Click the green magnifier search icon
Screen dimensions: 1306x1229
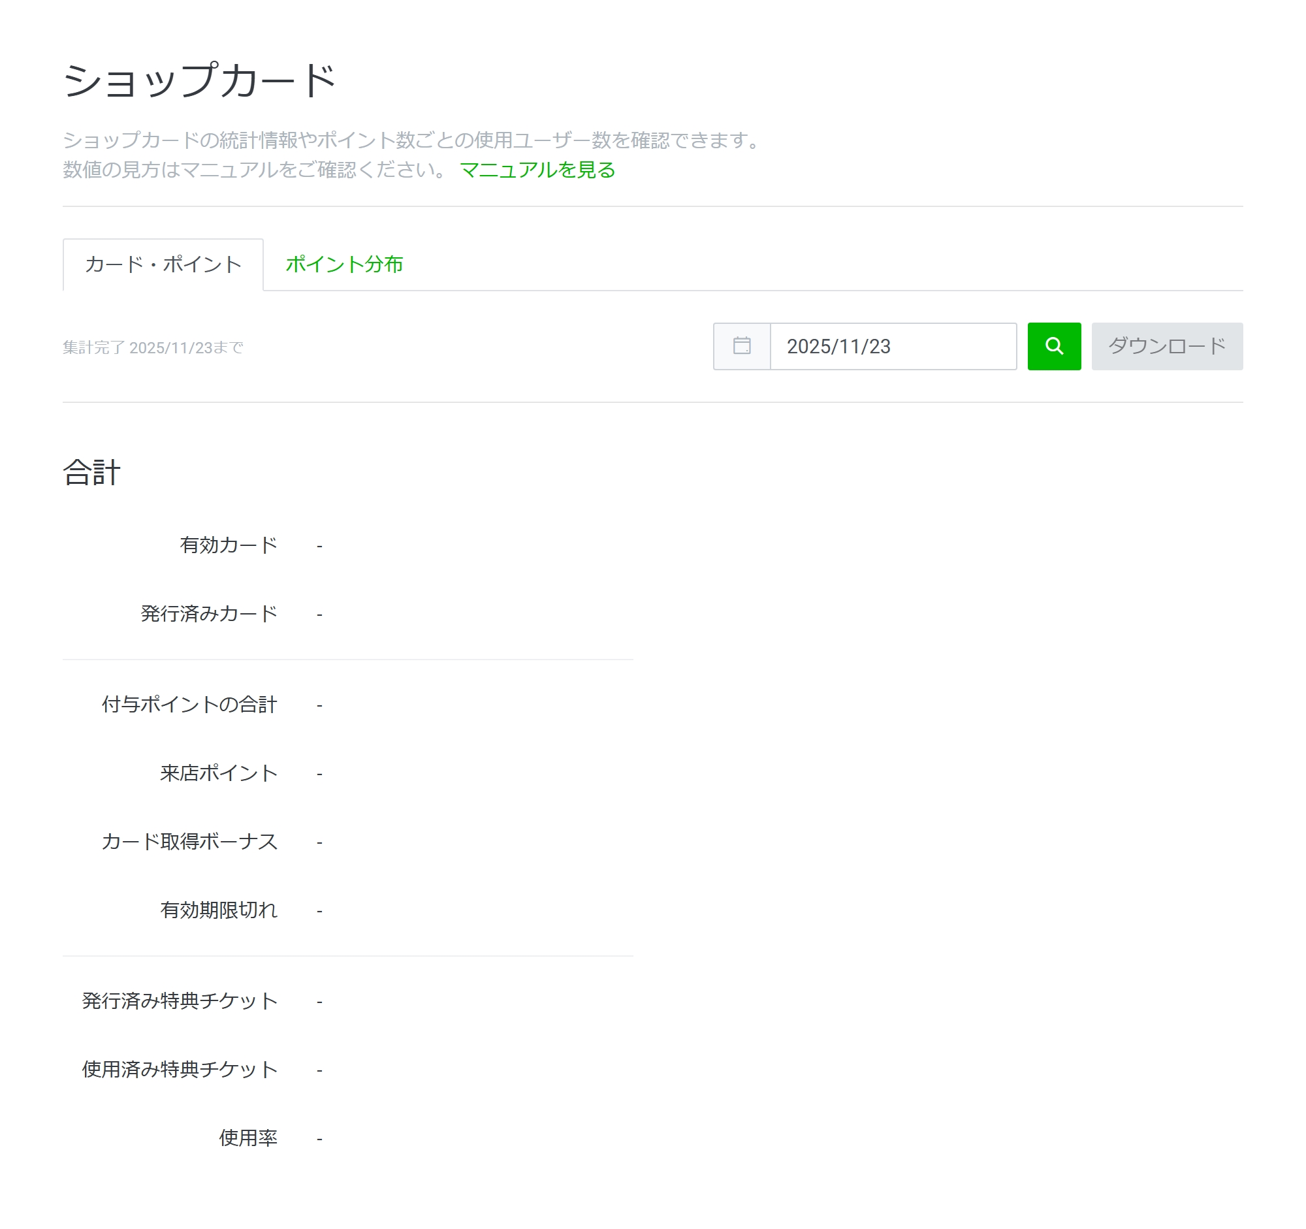coord(1054,346)
